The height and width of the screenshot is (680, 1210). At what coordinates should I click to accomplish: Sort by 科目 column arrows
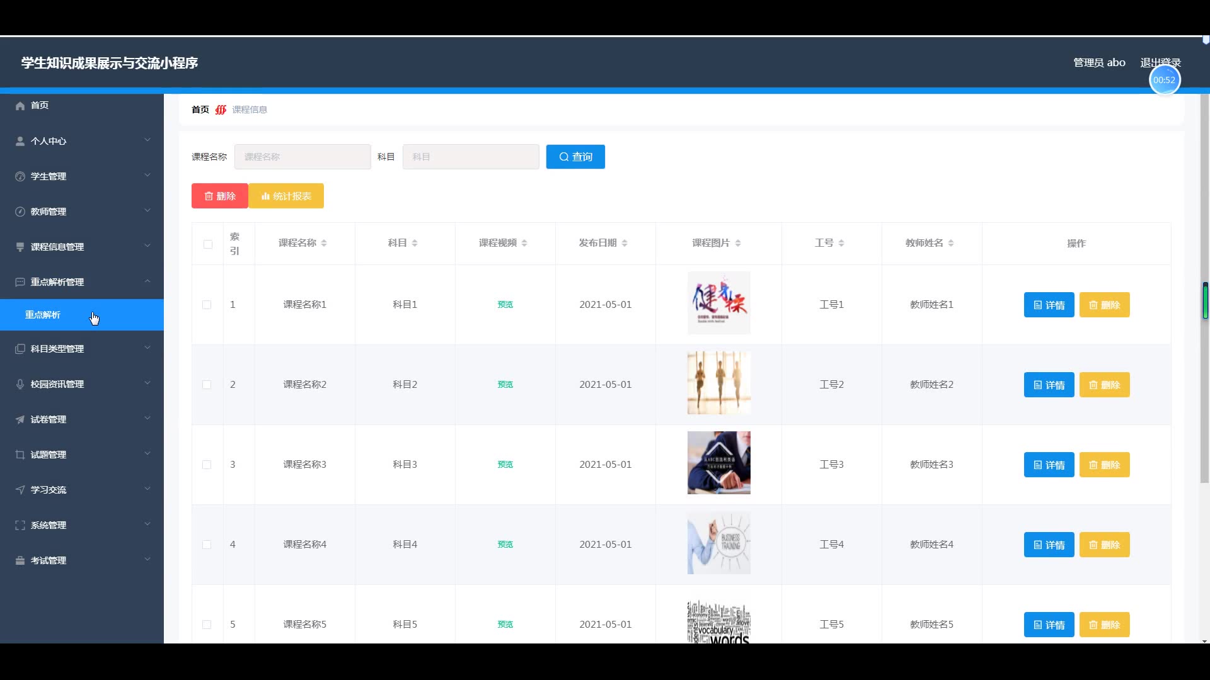tap(415, 243)
